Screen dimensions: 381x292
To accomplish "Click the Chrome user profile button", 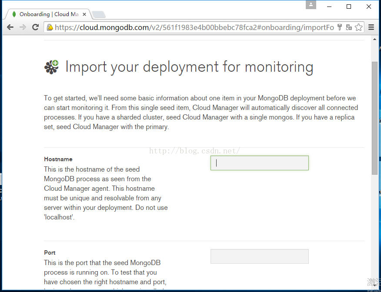I will click(x=311, y=5).
